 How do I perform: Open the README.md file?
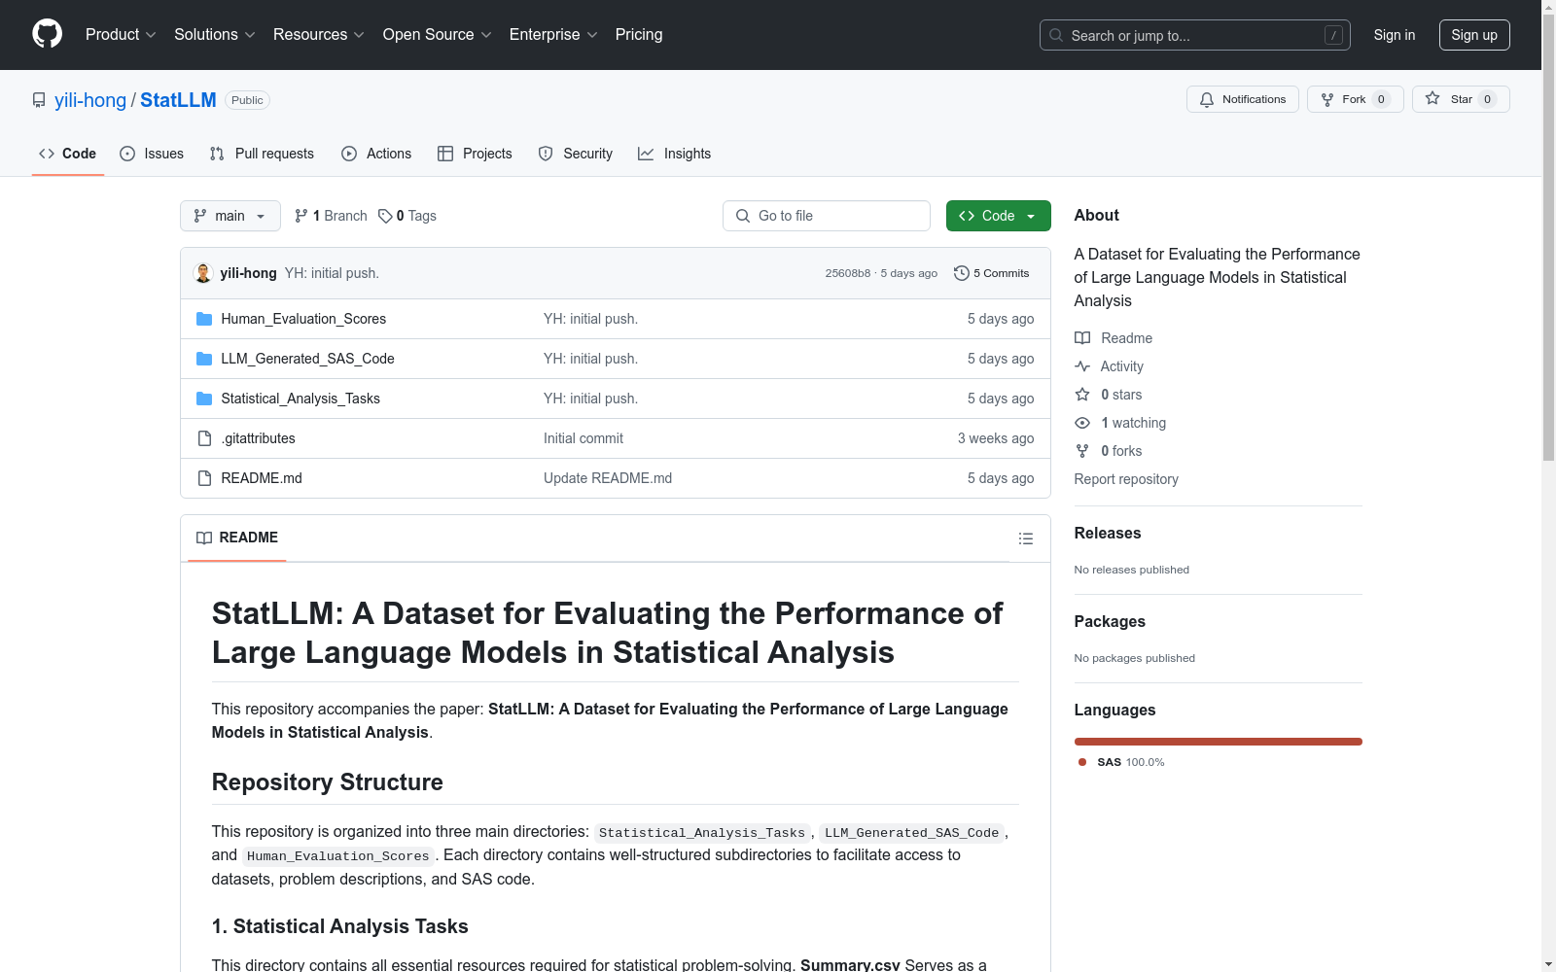tap(262, 478)
